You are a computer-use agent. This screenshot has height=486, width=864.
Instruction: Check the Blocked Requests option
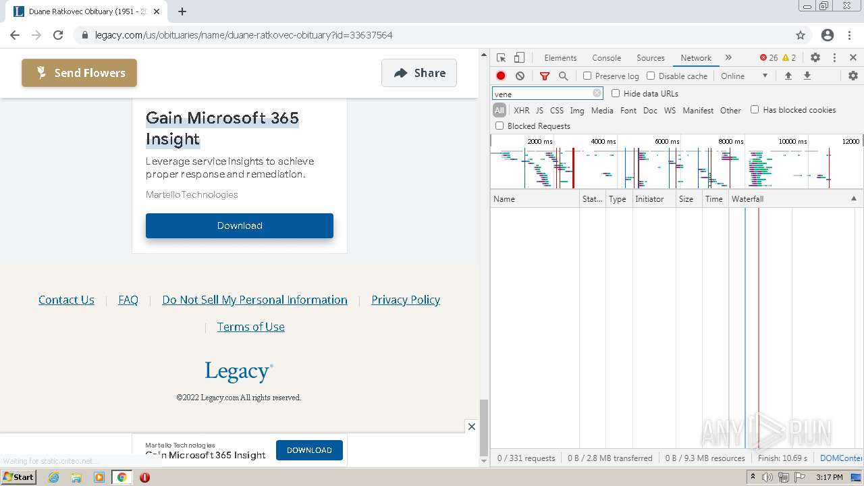click(500, 126)
